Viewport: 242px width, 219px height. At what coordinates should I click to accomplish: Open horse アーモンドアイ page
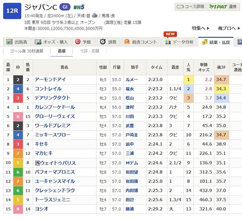(x=50, y=80)
